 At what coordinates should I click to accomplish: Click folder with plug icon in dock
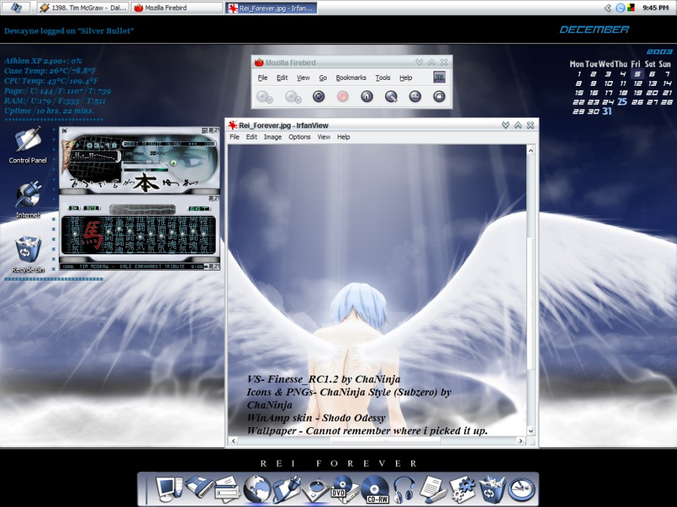coord(287,489)
